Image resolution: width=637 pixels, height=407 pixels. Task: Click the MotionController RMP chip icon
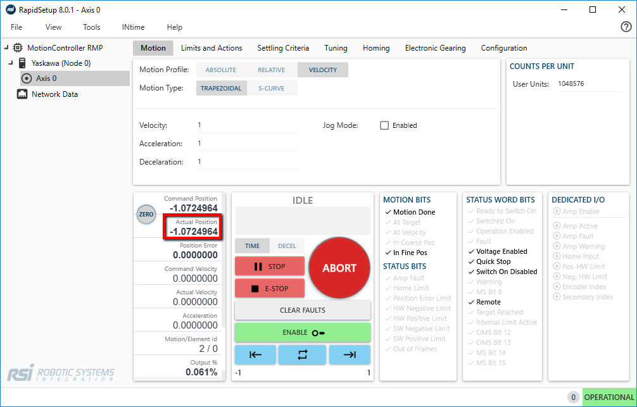click(x=18, y=48)
